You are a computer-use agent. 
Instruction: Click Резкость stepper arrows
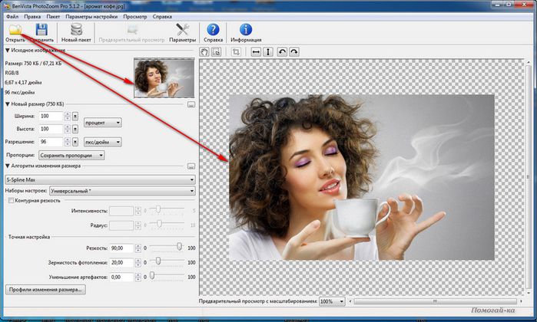click(x=138, y=248)
